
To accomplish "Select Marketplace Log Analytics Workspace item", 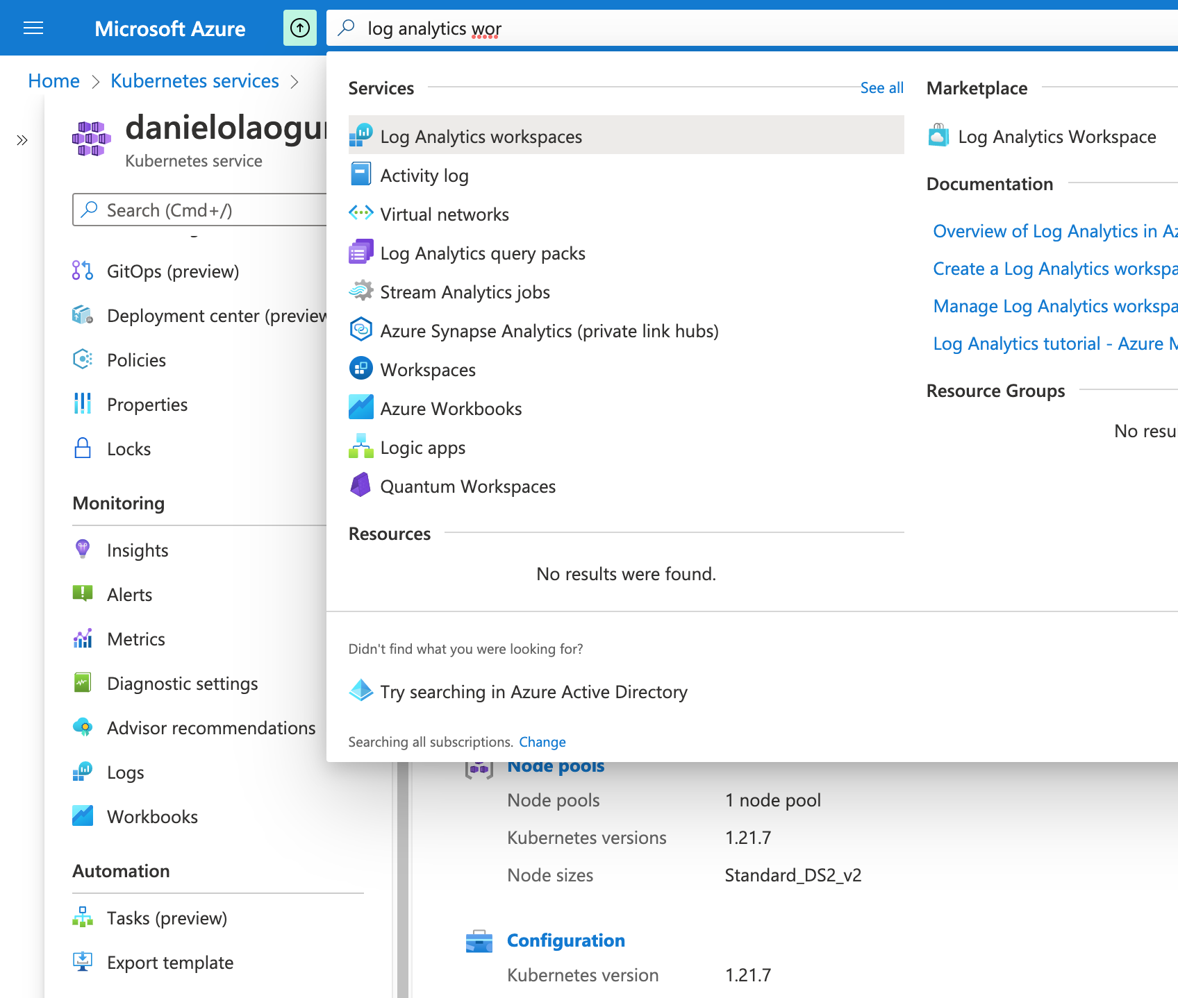I will (x=1052, y=137).
